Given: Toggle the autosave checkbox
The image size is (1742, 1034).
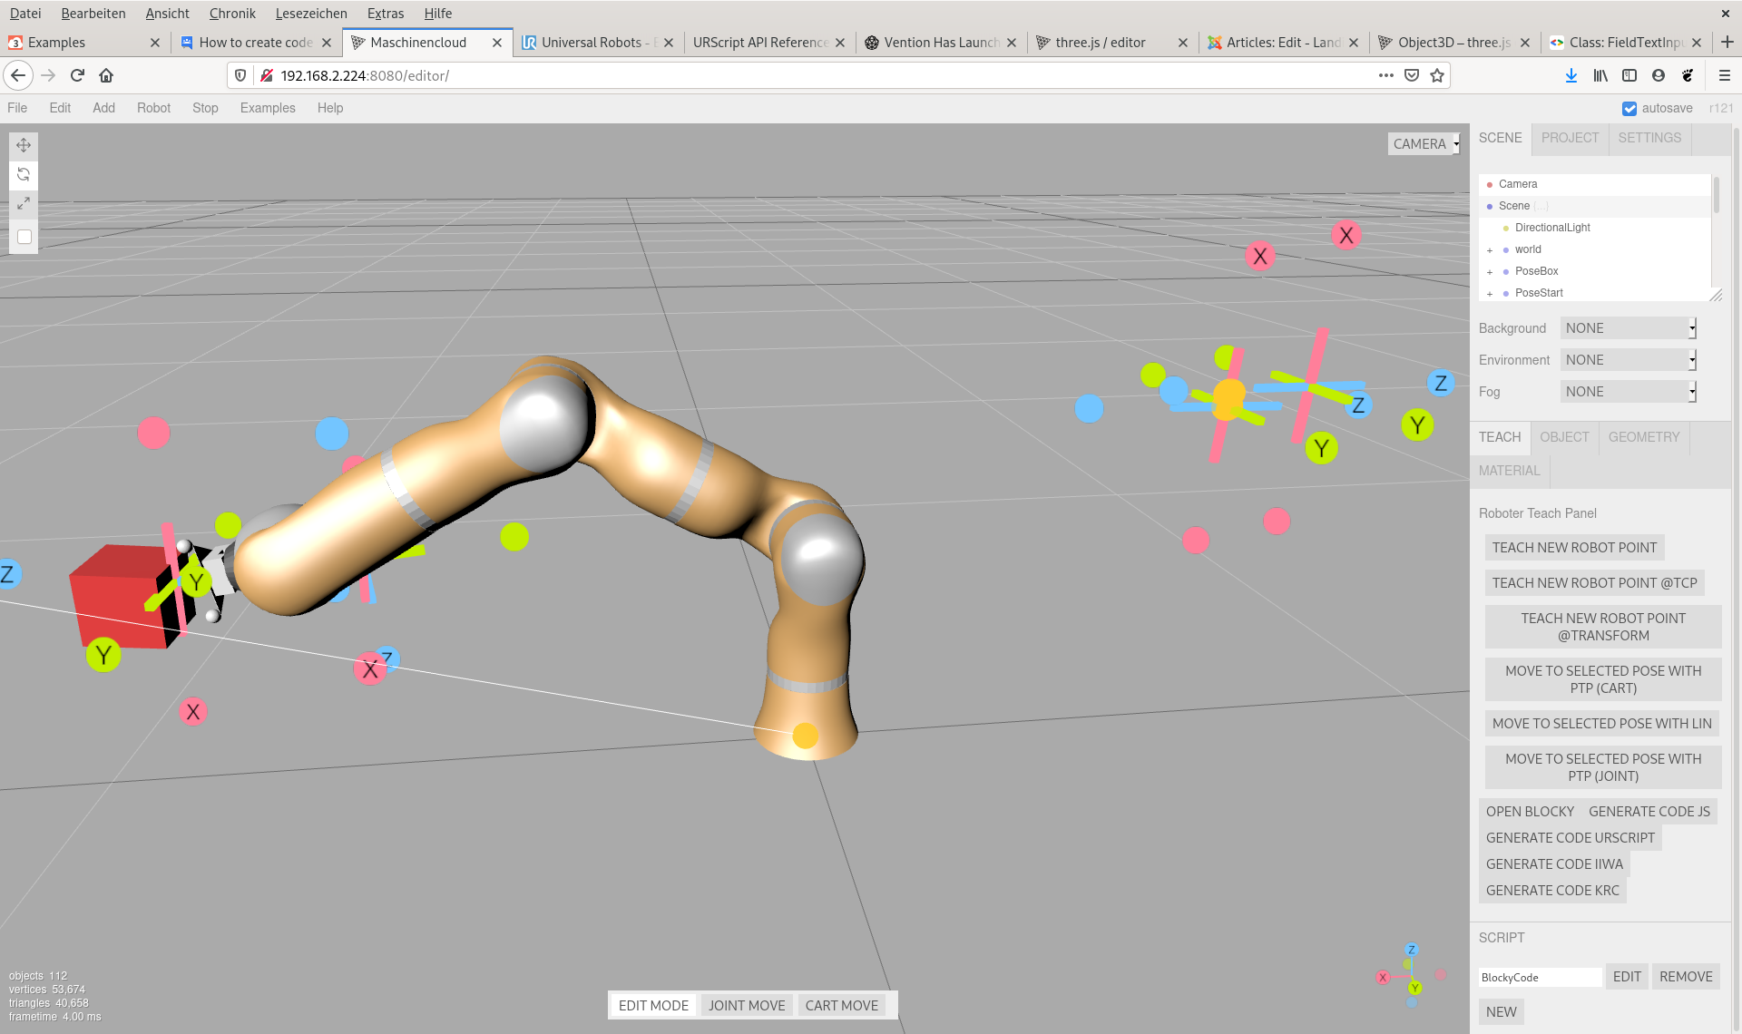Looking at the screenshot, I should point(1629,109).
